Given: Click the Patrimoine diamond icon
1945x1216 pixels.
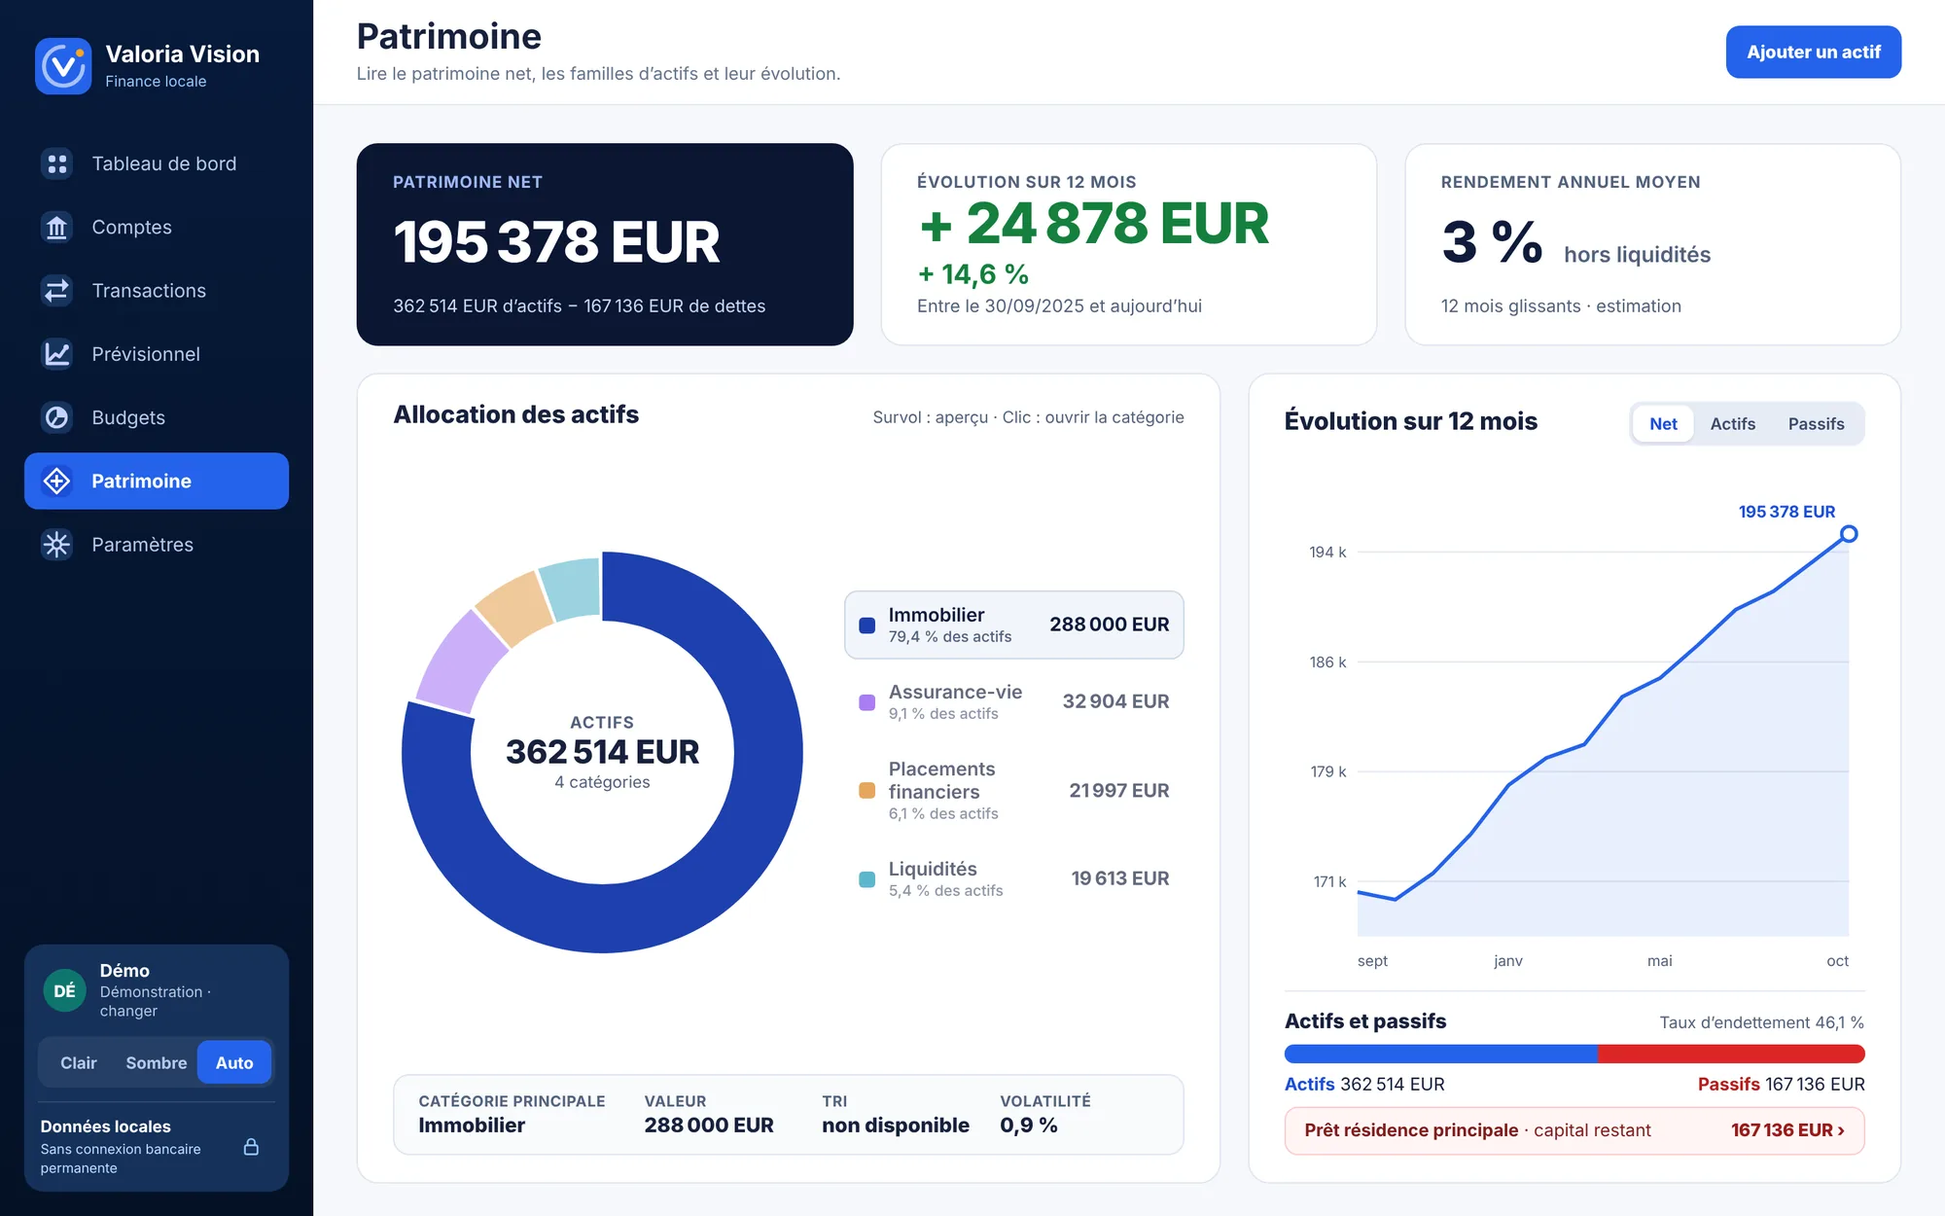Looking at the screenshot, I should coord(57,481).
